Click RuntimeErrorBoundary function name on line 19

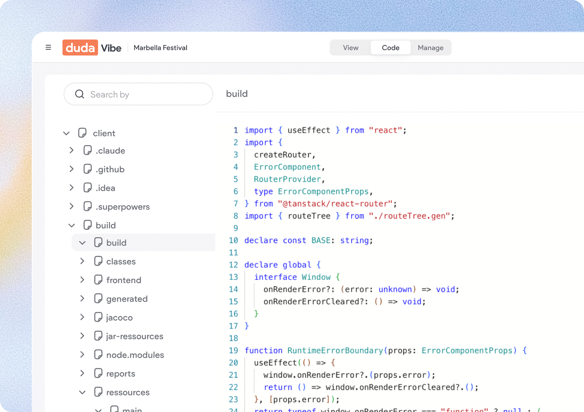pos(335,350)
